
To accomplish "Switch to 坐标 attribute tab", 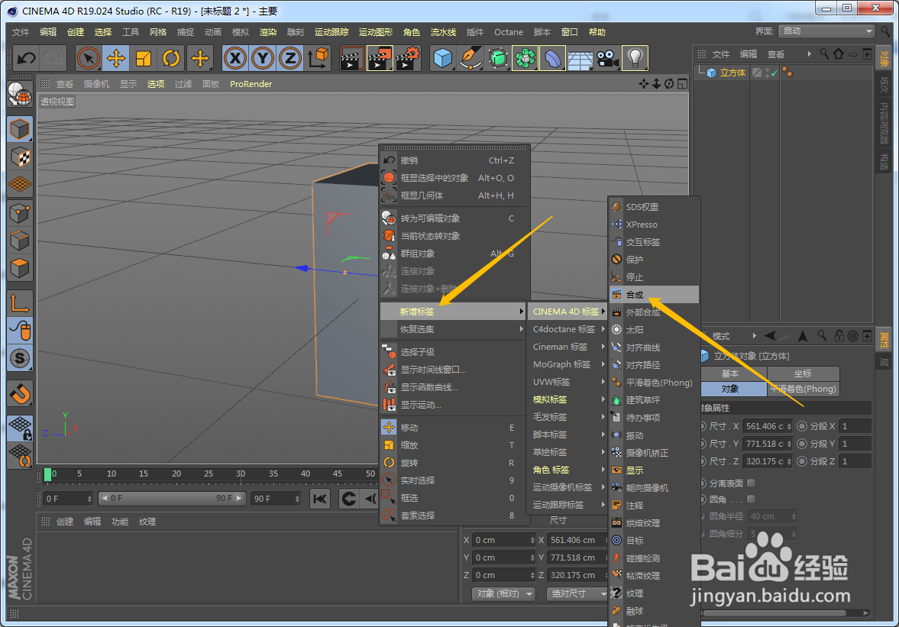I will 804,373.
